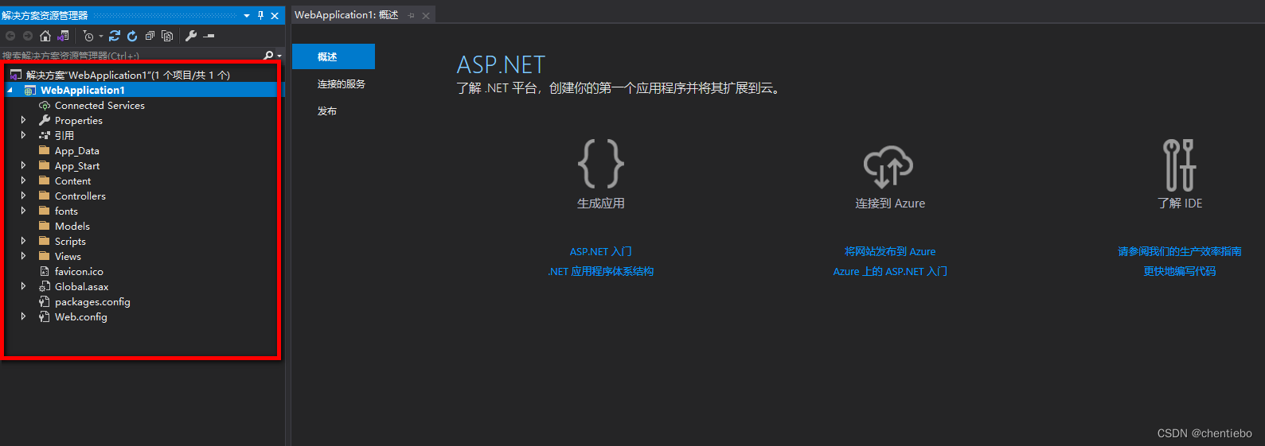Click the 连接到 Azure cloud icon
Viewport: 1265px width, 446px height.
[888, 166]
